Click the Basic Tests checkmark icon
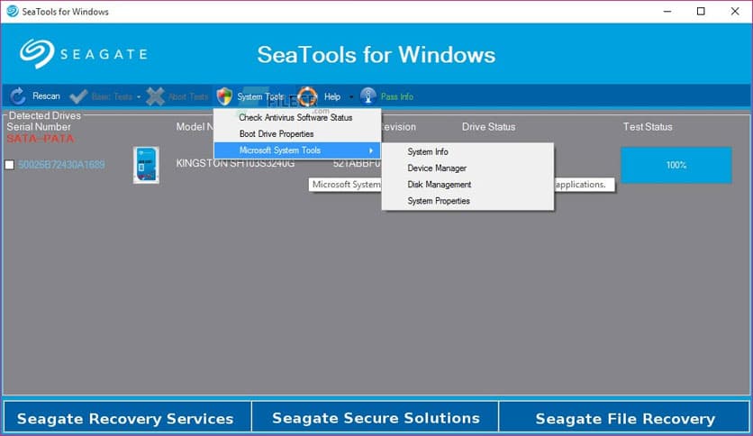Screen dimensions: 753x436 tap(78, 96)
